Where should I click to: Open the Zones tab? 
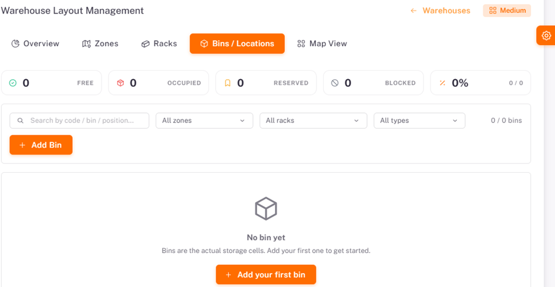pos(100,43)
